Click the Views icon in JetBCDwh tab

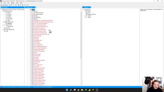coord(87,13)
